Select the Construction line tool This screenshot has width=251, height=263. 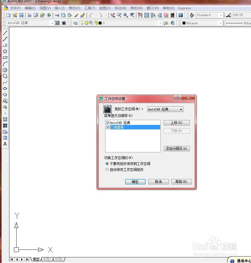click(5, 39)
